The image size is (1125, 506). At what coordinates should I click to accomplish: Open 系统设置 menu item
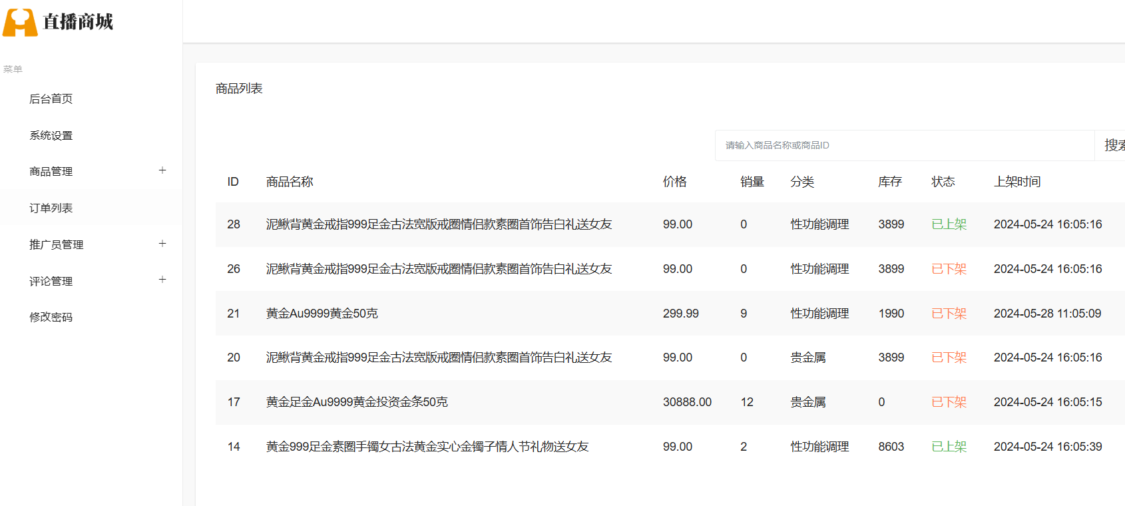pos(51,136)
